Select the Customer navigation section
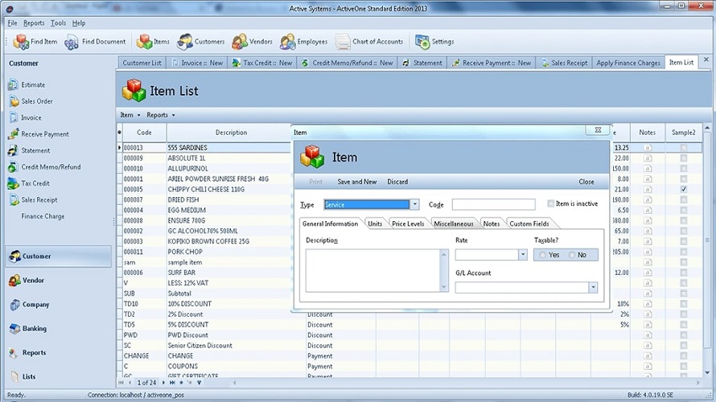The image size is (716, 402). pos(59,256)
